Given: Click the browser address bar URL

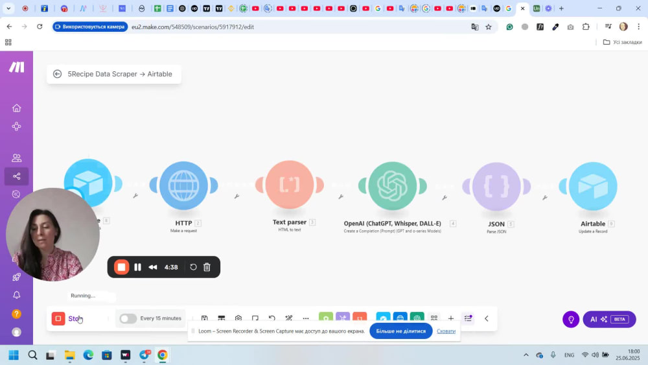Looking at the screenshot, I should coord(192,27).
